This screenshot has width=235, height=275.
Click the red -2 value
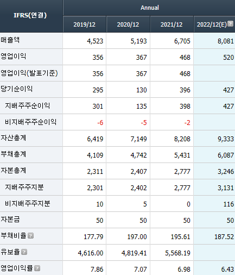[187, 123]
